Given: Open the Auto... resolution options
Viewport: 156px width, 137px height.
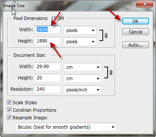Looking at the screenshot, I should 135,45.
